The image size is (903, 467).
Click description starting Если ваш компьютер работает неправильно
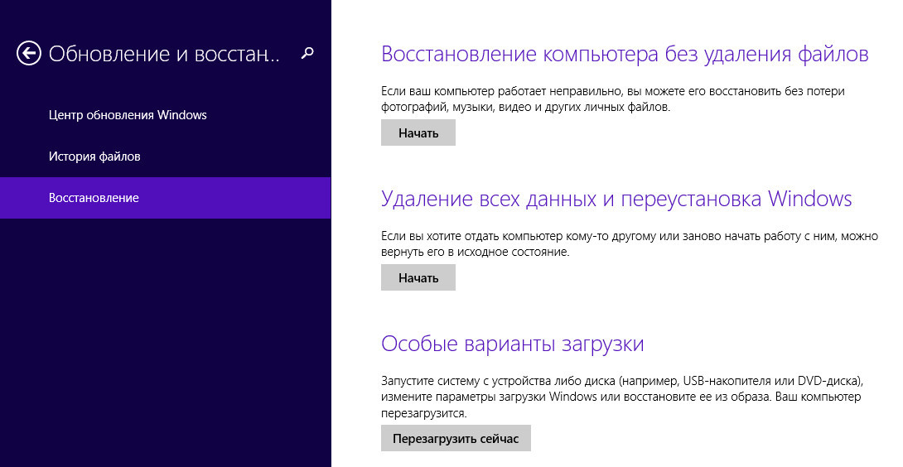612,91
